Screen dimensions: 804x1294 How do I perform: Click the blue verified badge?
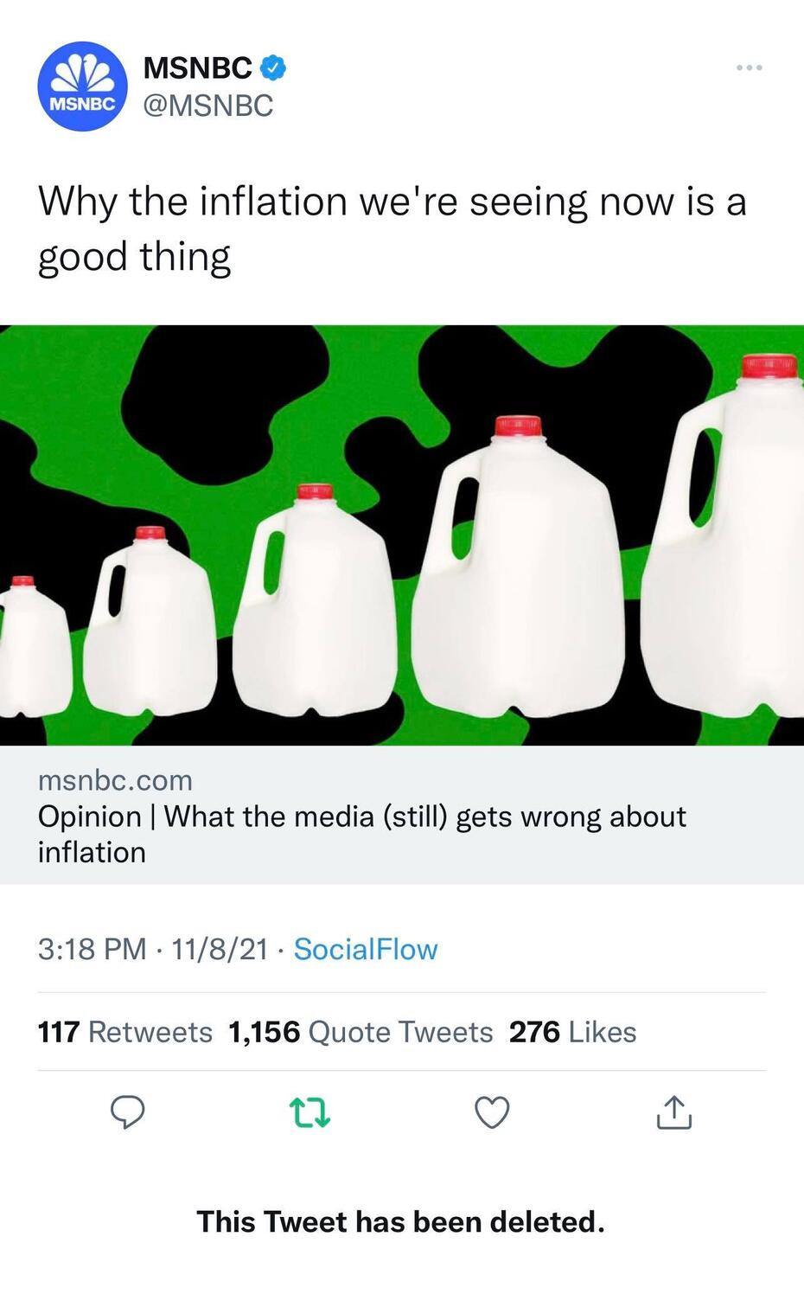click(x=273, y=67)
